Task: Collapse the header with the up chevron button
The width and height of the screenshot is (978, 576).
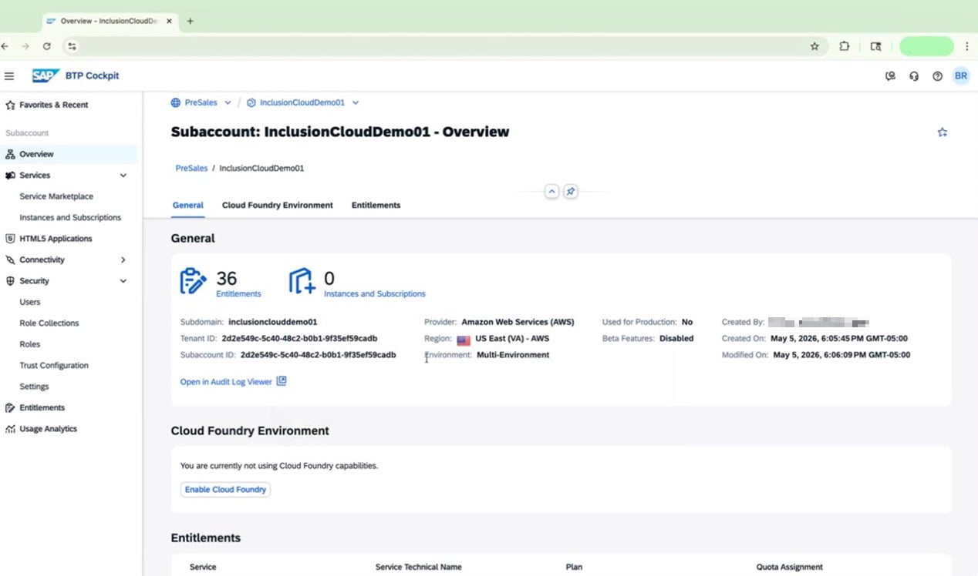Action: (x=551, y=192)
